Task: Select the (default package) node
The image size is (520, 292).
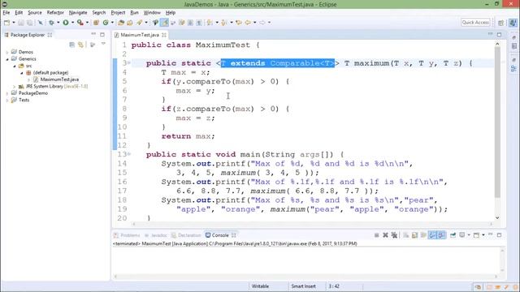Action: pos(50,72)
